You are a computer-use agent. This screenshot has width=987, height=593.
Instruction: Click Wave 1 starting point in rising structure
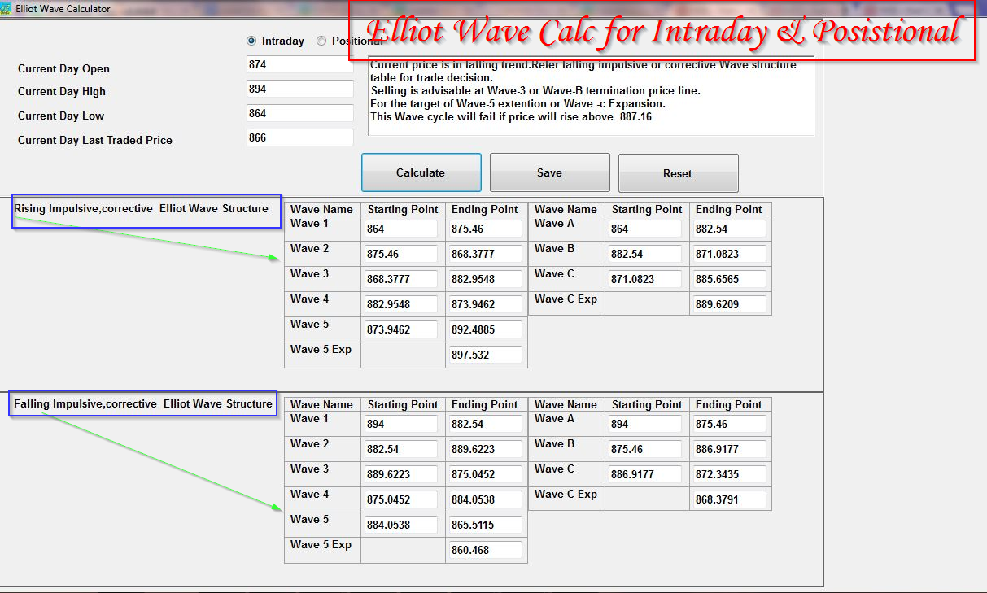pyautogui.click(x=400, y=229)
